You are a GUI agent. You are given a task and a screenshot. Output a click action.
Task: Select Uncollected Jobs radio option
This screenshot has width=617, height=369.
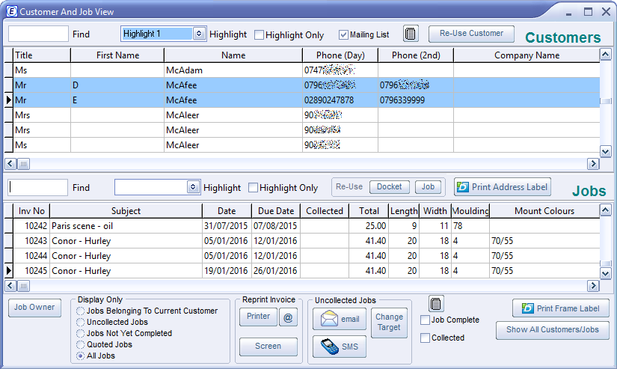[x=81, y=323]
